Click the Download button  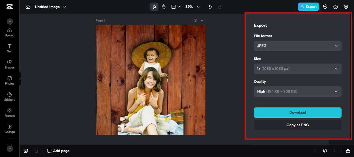click(298, 113)
